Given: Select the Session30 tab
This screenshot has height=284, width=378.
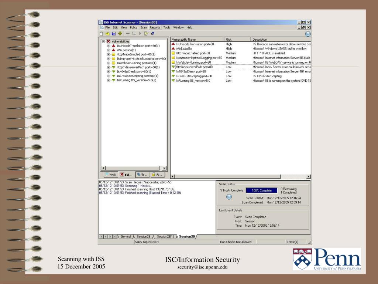Looking at the screenshot, I should [x=187, y=237].
